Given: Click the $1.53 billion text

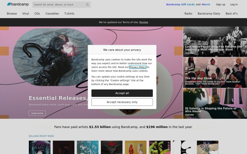Looking at the screenshot, I should click(x=100, y=127).
